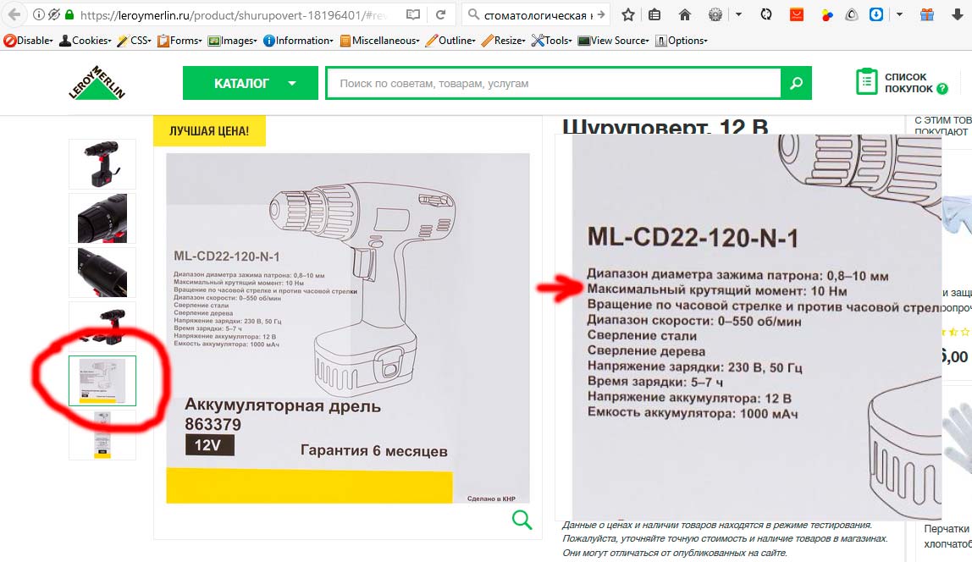Click the Шуруповерт 12 В product title
Image resolution: width=972 pixels, height=562 pixels.
[x=665, y=126]
